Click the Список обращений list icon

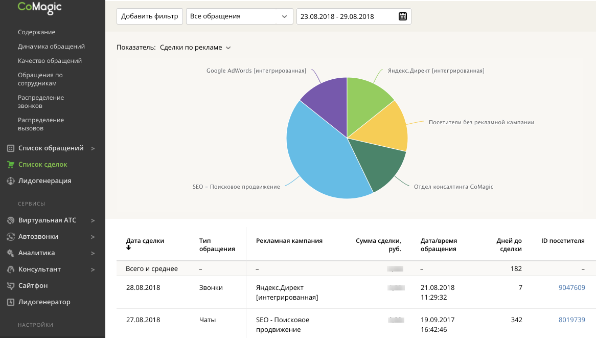coord(11,148)
